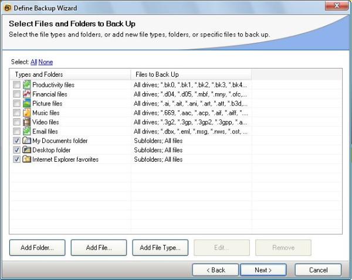Click the Desktop folder icon
The height and width of the screenshot is (280, 352).
27,150
